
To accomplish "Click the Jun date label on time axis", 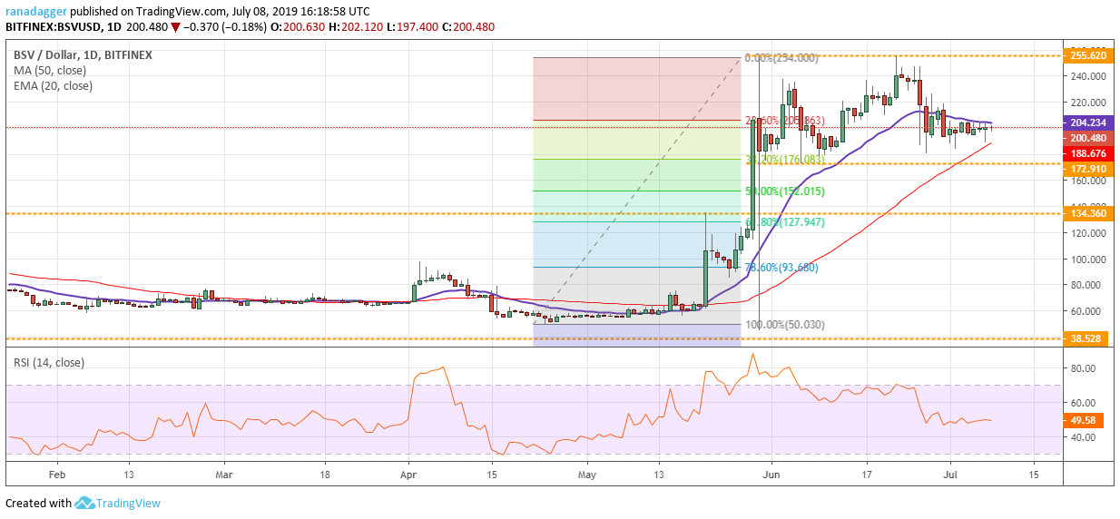I will 771,474.
